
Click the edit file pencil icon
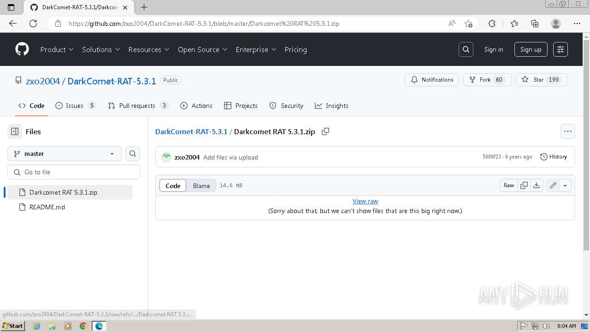553,185
